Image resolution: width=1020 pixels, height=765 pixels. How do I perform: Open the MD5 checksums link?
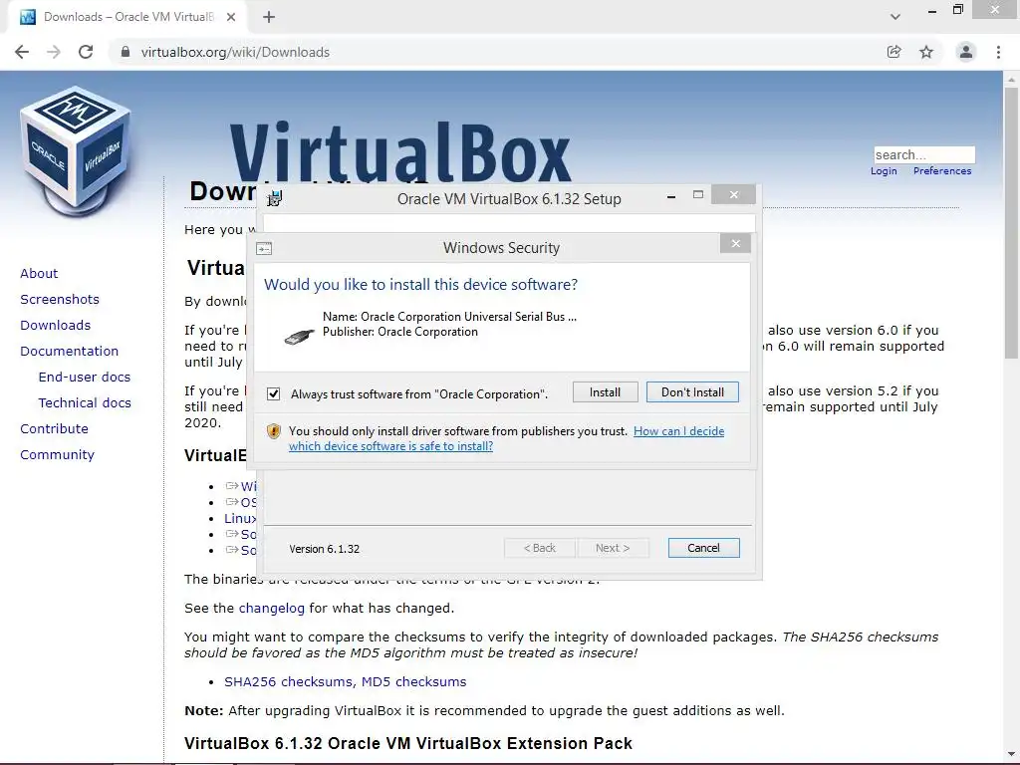tap(413, 681)
